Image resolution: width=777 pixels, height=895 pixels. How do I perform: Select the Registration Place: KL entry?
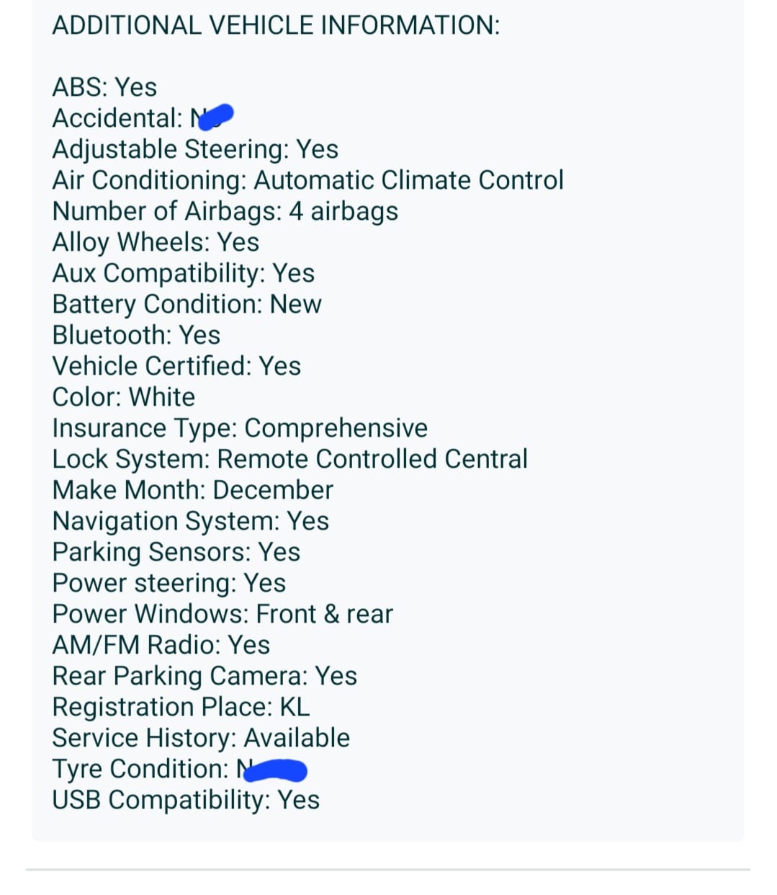click(x=181, y=707)
